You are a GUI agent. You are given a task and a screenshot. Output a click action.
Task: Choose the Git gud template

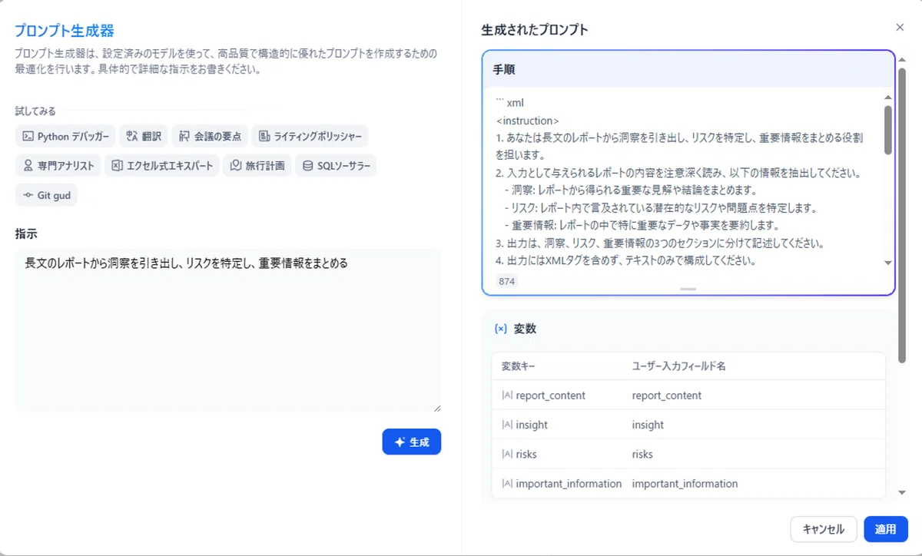point(46,195)
